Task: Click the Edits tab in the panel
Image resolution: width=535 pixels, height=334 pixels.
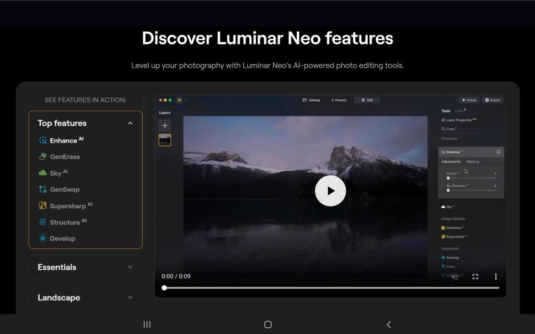Action: pos(459,111)
